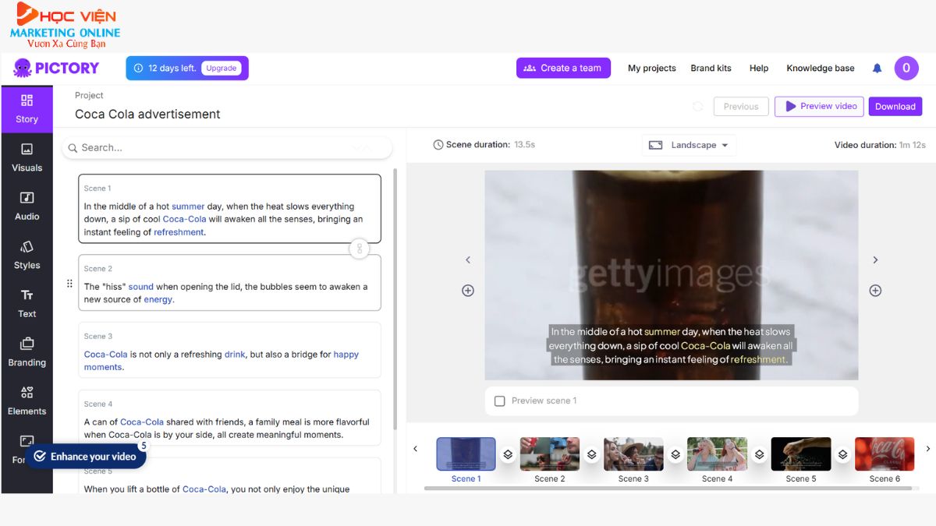Screen dimensions: 936x526
Task: Click highlighted keyword "energy" in Scene 2
Action: tap(158, 299)
